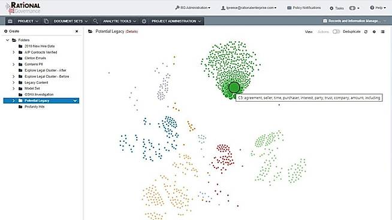Click the root Folders open-folder icon
The height and width of the screenshot is (220, 392).
(x=14, y=40)
